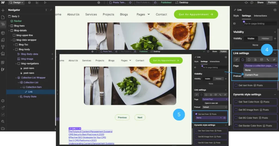Viewport: 279px width, 146px height.
Task: Click the CMS field icon beside Name in inset window
Action: [x=225, y=118]
